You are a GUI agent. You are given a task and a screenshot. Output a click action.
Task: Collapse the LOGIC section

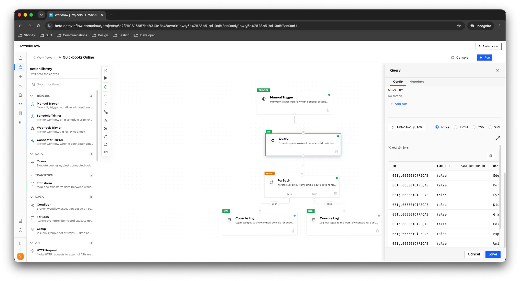coord(31,197)
